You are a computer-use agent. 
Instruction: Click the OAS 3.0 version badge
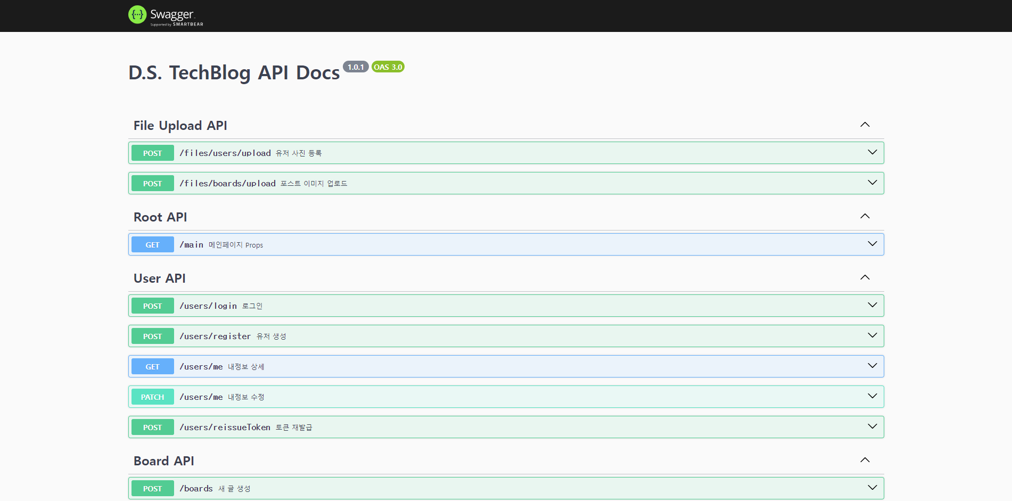click(x=388, y=67)
